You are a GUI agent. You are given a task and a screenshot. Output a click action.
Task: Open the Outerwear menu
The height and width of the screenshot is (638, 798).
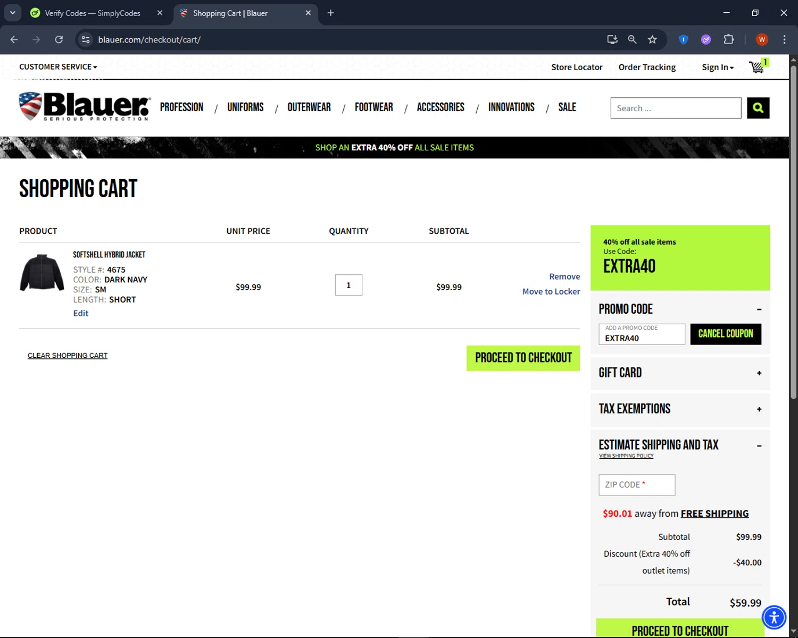pos(309,107)
